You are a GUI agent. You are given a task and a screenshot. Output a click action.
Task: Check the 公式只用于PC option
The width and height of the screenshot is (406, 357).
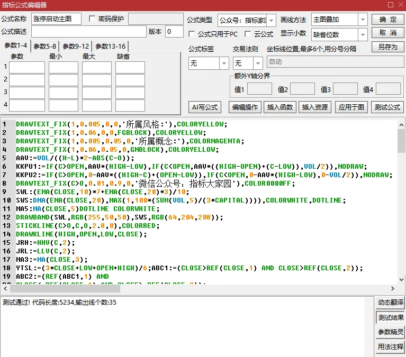click(x=192, y=34)
